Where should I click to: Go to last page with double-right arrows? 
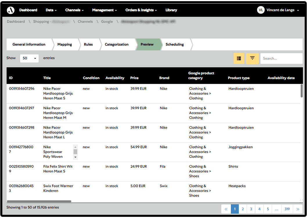pos(298,209)
